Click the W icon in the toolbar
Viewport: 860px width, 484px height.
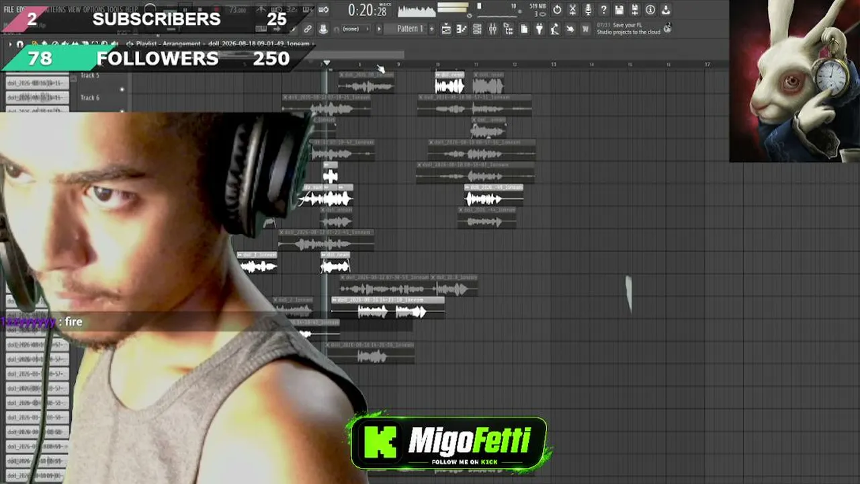pos(586,29)
